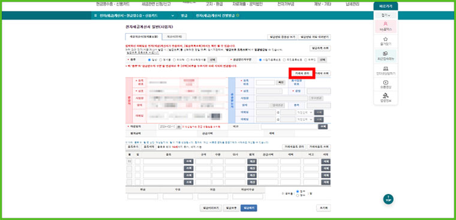Screen dimensions: 456x220
Task: Select 일반 invoice type radio
Action: point(149,60)
